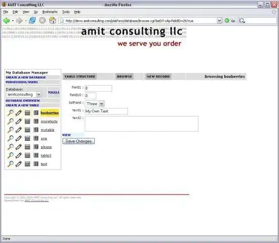Click the green Go button
The height and width of the screenshot is (243, 279).
click(230, 21)
